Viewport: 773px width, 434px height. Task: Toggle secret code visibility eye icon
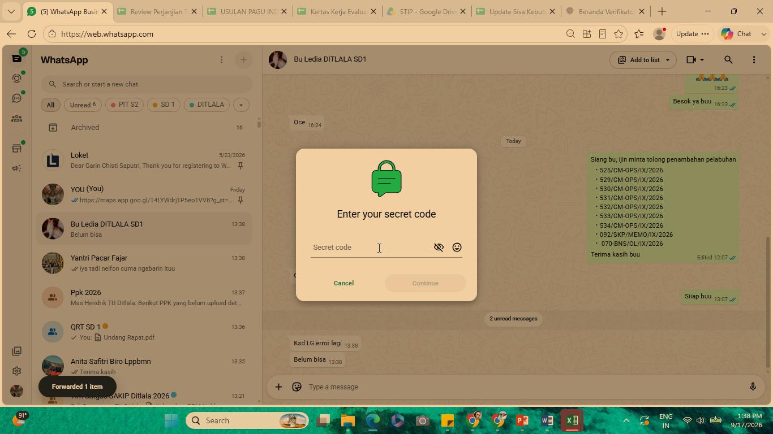pos(439,248)
